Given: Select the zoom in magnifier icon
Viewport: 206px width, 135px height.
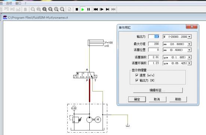Looking at the screenshot, I should 56,9.
